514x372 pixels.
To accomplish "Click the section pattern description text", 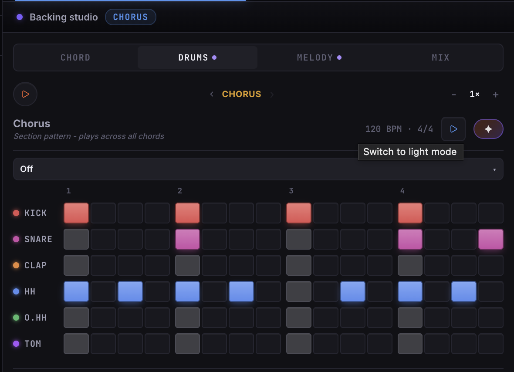I will coord(89,136).
